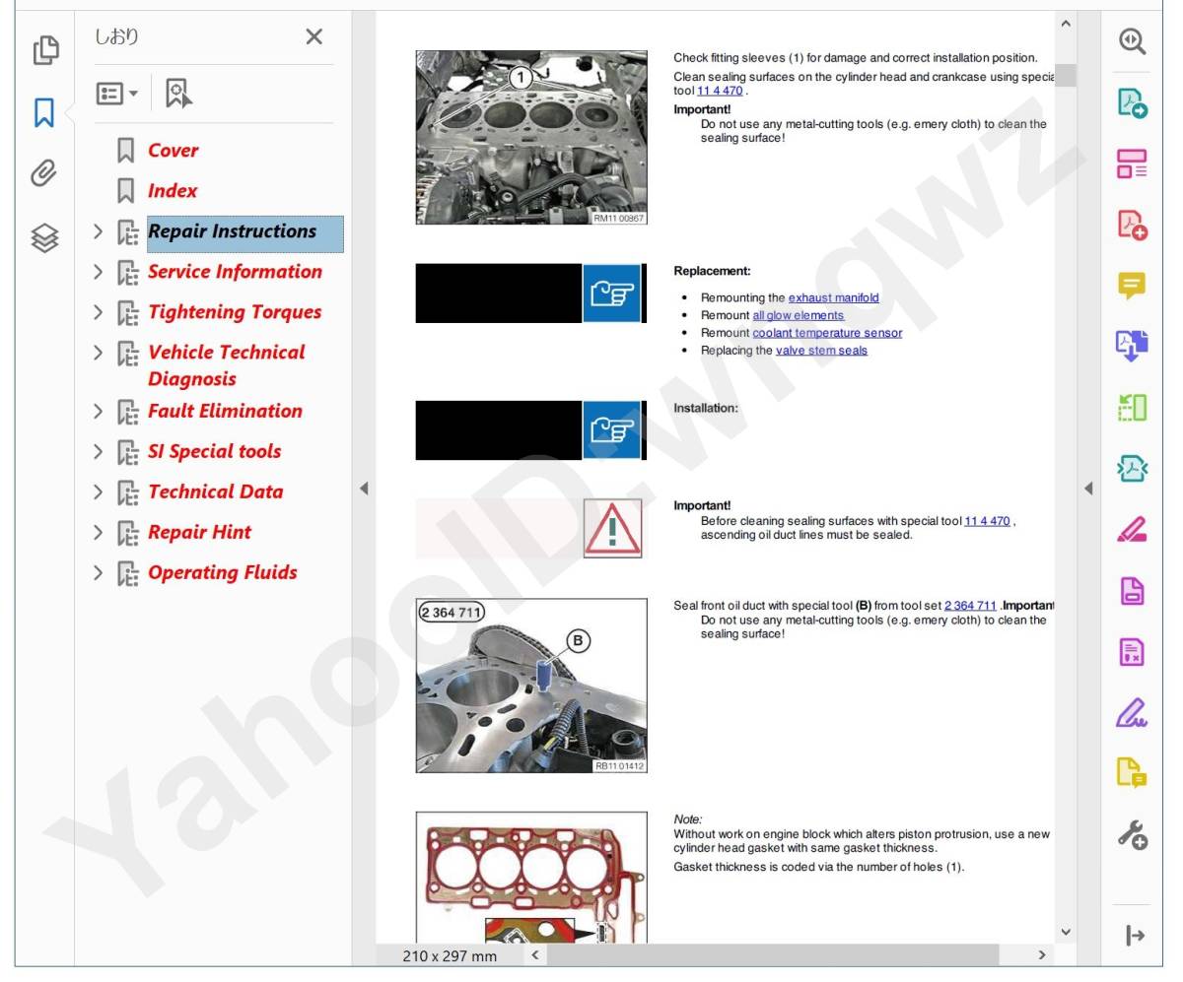
Task: Open the Technical Data bookmark label
Action: coord(215,491)
